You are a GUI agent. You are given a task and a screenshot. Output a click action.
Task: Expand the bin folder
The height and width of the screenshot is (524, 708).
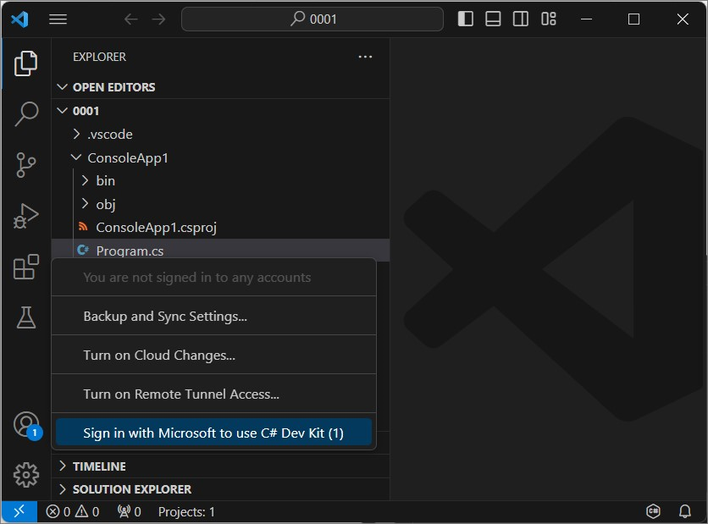pyautogui.click(x=220, y=180)
